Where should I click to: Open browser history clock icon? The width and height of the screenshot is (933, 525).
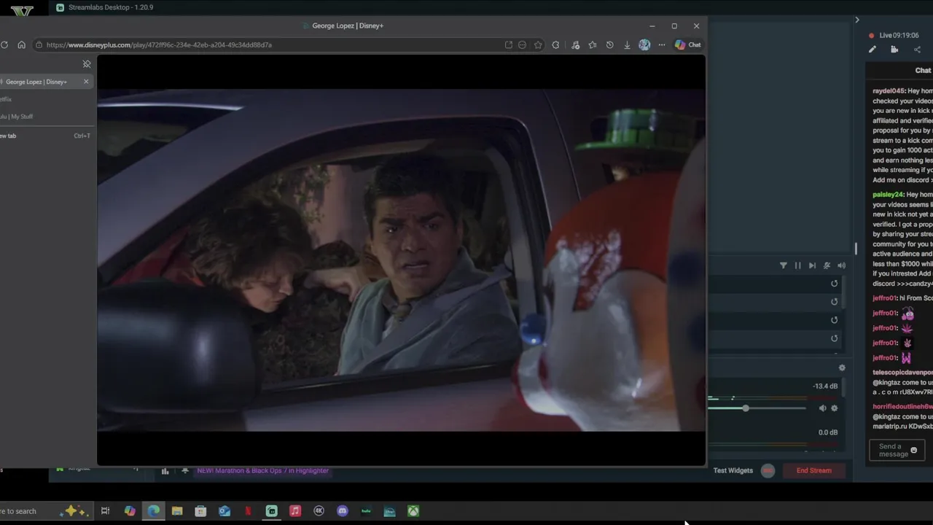point(609,44)
